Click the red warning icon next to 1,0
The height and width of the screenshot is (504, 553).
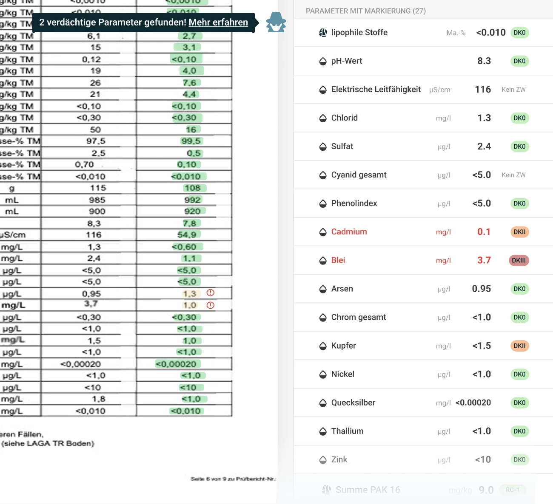(x=211, y=305)
